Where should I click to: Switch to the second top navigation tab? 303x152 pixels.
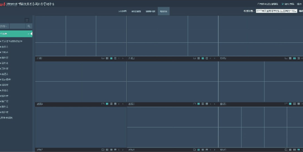point(136,11)
